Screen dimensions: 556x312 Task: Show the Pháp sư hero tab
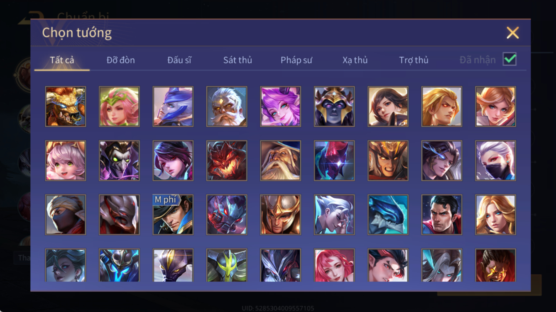pyautogui.click(x=296, y=60)
